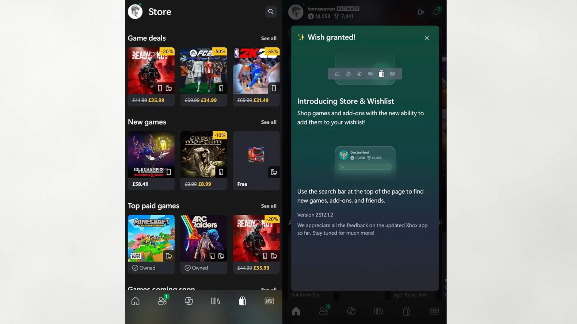Open See all for New games

pos(269,122)
